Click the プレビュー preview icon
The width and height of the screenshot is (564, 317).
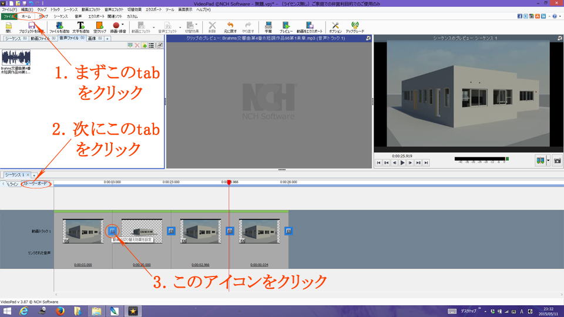[286, 28]
